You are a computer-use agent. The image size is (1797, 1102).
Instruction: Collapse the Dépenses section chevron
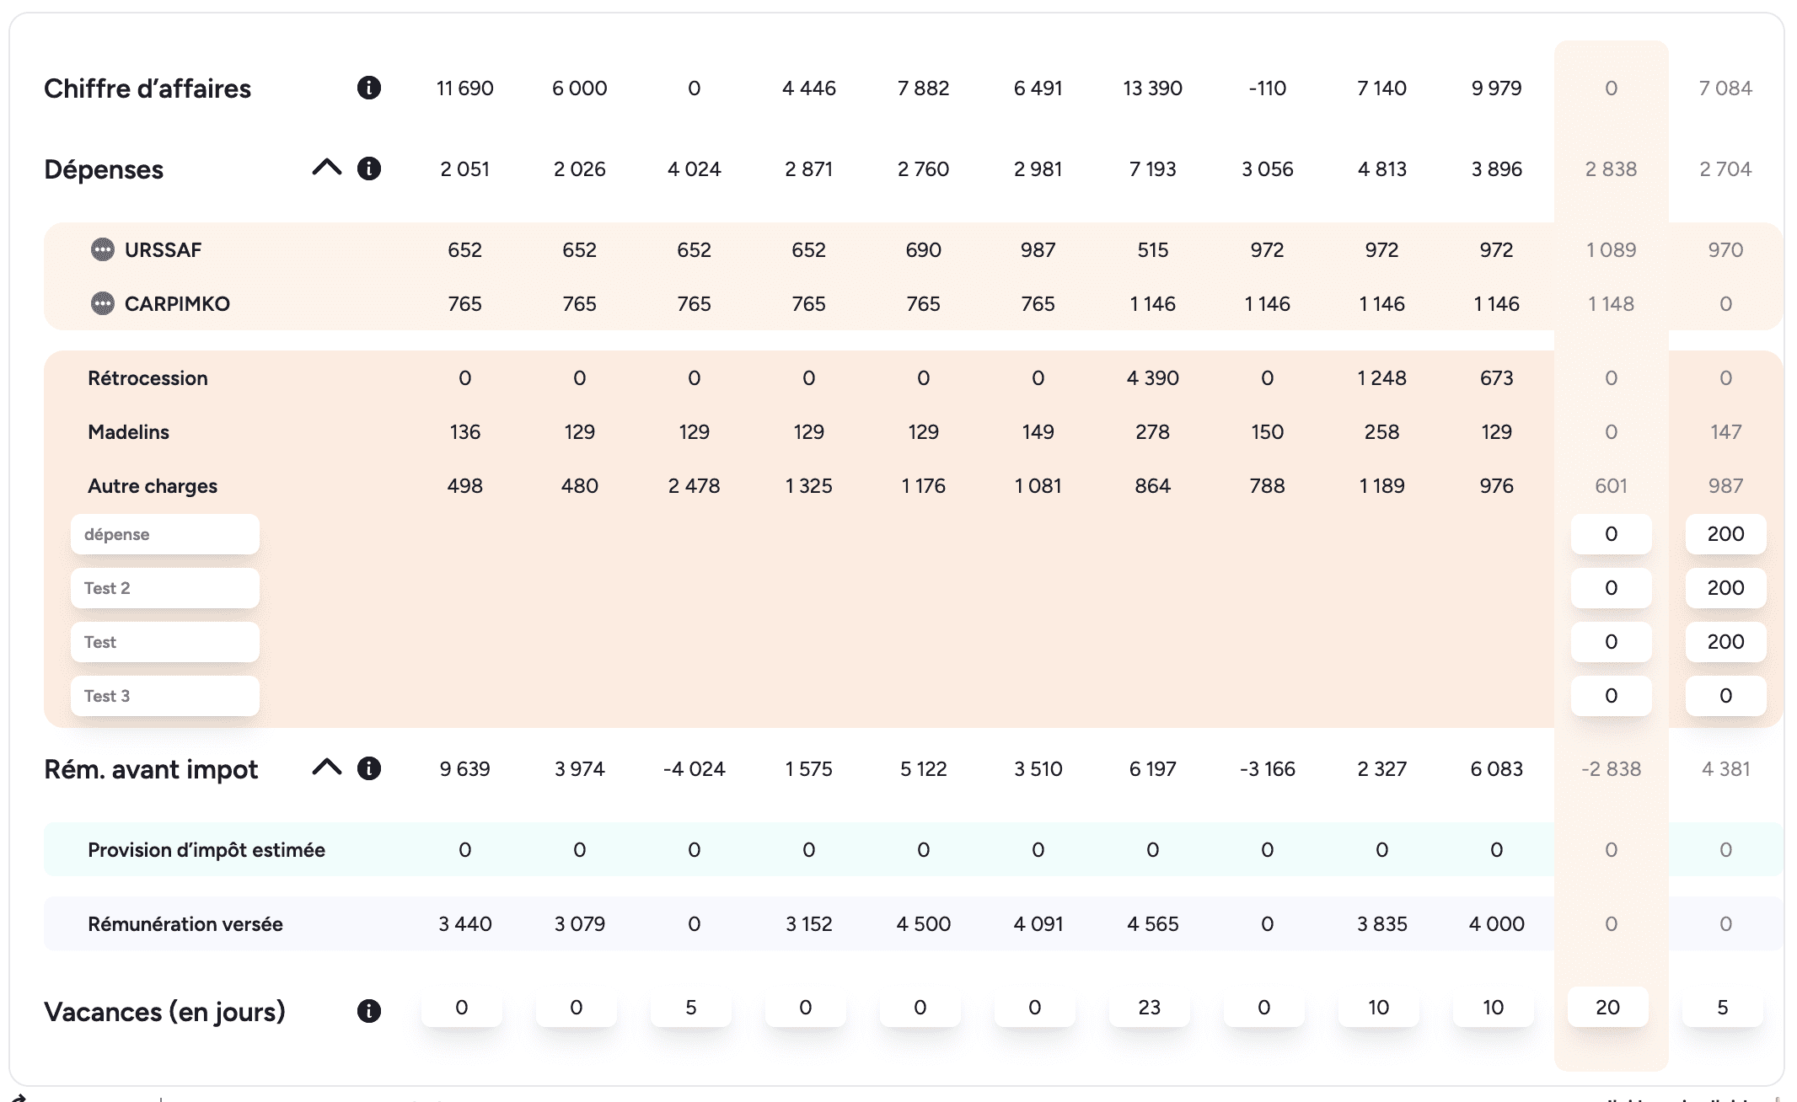click(326, 168)
